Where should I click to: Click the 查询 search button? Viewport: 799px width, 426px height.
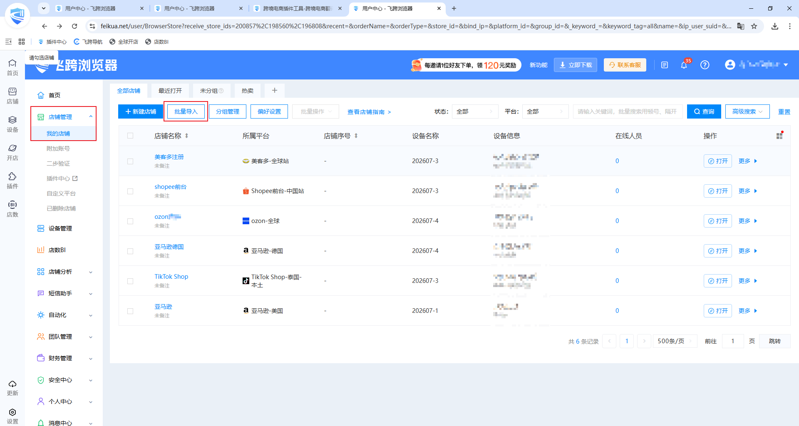[x=704, y=111]
